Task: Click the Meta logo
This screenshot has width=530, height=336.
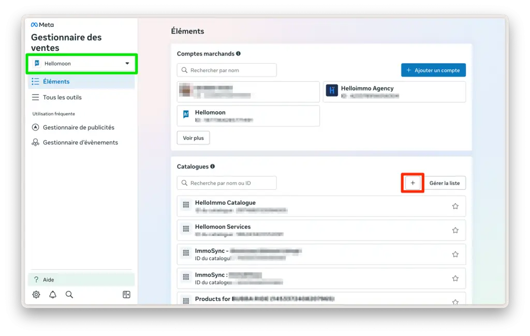Action: point(42,24)
